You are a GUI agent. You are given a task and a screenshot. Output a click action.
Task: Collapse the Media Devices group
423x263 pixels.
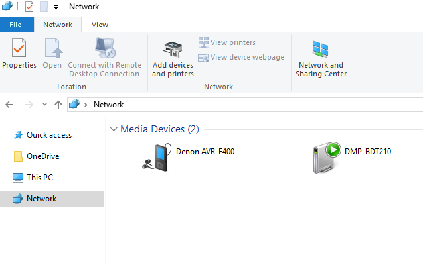114,129
